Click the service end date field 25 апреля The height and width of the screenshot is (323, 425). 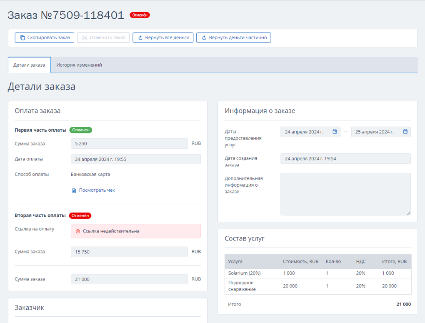pyautogui.click(x=381, y=132)
